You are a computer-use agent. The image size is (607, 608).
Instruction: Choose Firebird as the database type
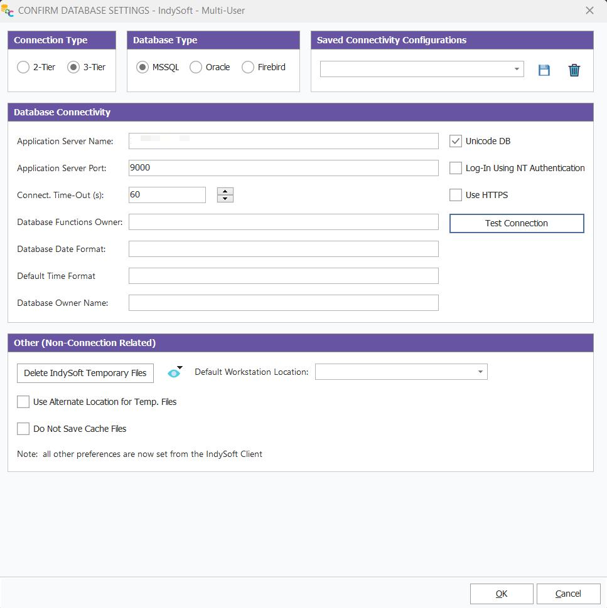click(x=248, y=67)
